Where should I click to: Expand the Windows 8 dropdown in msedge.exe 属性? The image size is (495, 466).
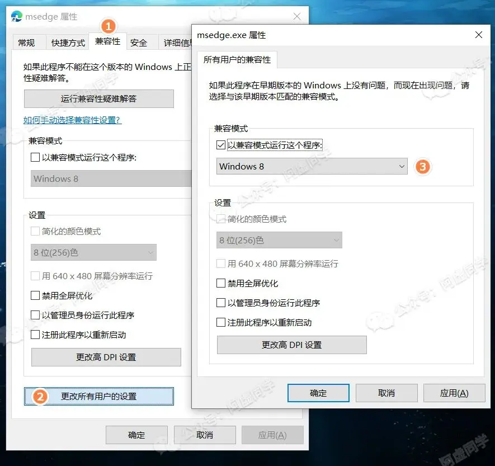tap(312, 166)
